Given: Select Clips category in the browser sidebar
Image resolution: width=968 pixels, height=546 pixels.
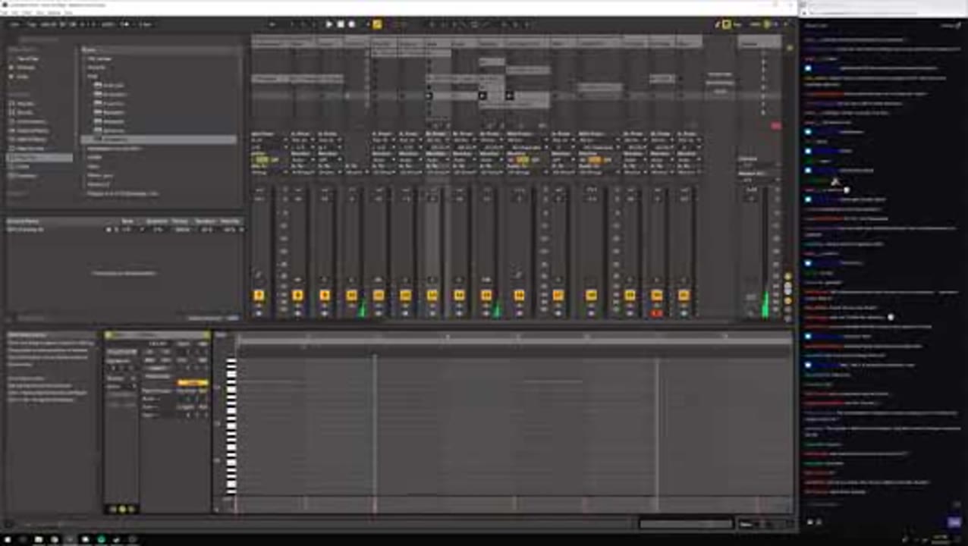Looking at the screenshot, I should [x=23, y=167].
